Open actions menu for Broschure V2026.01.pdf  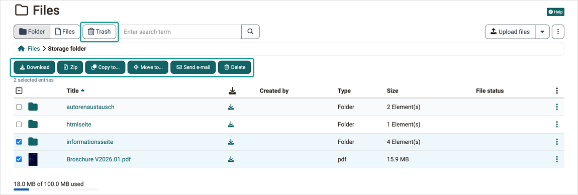[556, 159]
